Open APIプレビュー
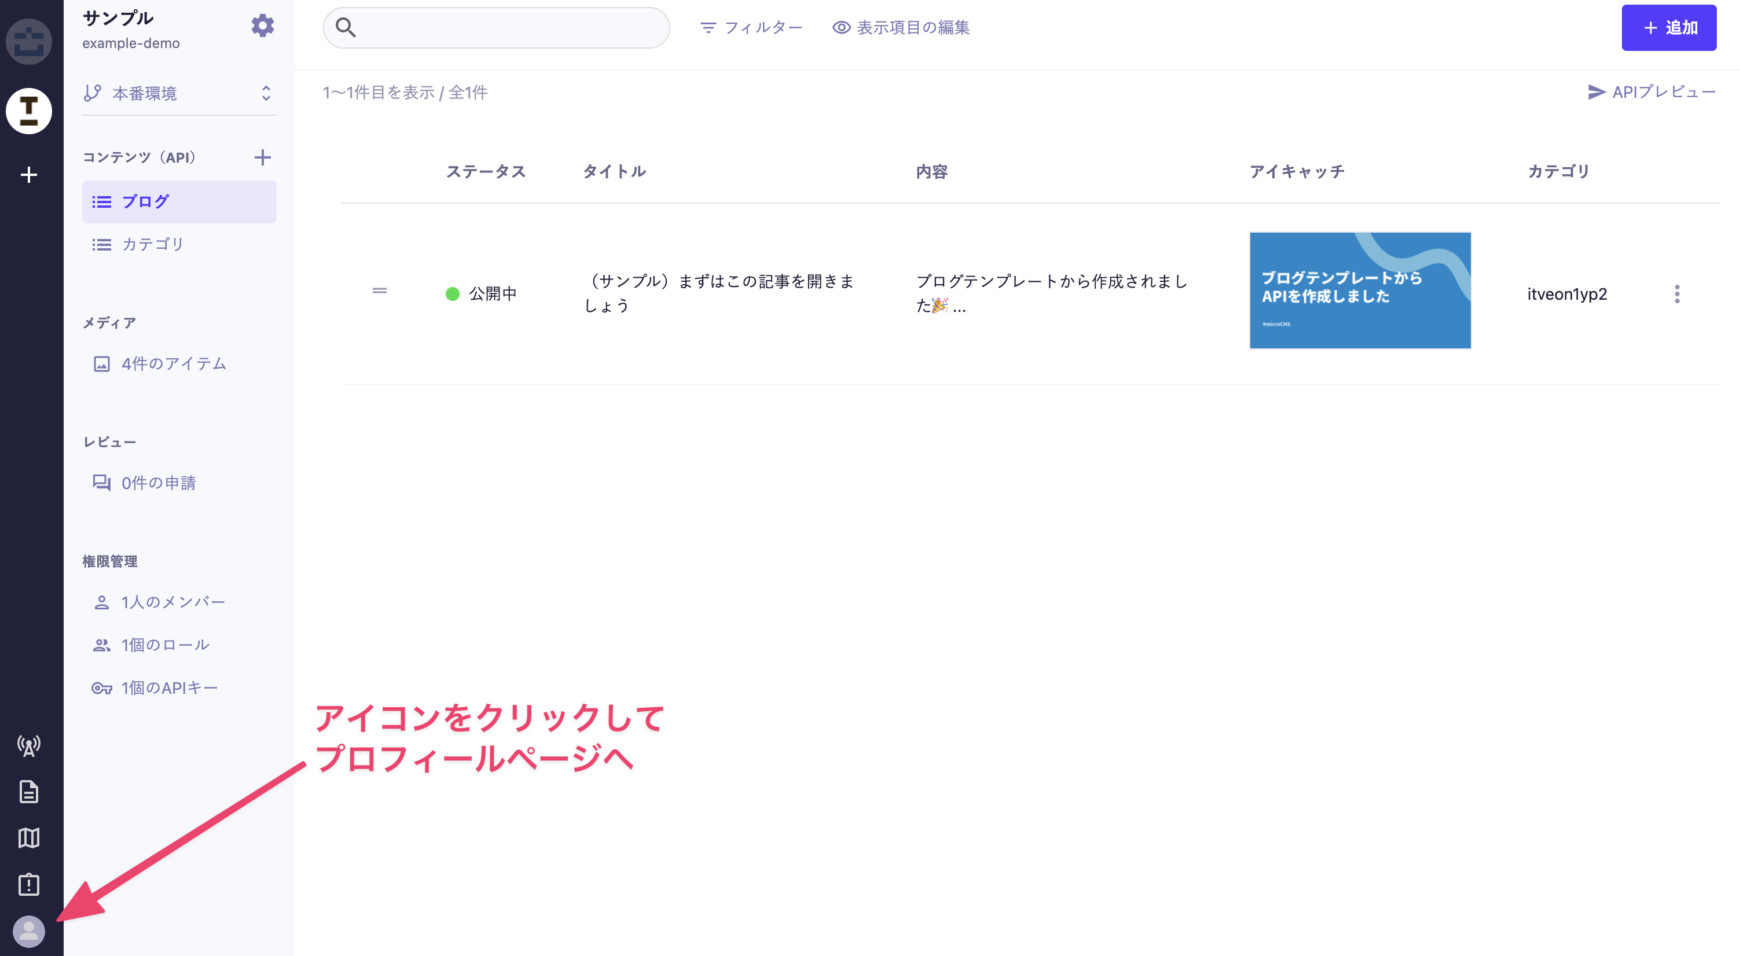Screen dimensions: 1740x956 pyautogui.click(x=1651, y=92)
